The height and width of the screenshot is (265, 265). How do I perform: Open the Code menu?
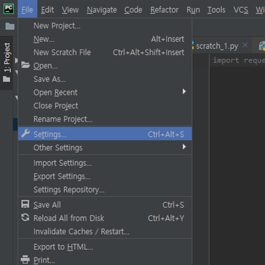click(x=133, y=10)
